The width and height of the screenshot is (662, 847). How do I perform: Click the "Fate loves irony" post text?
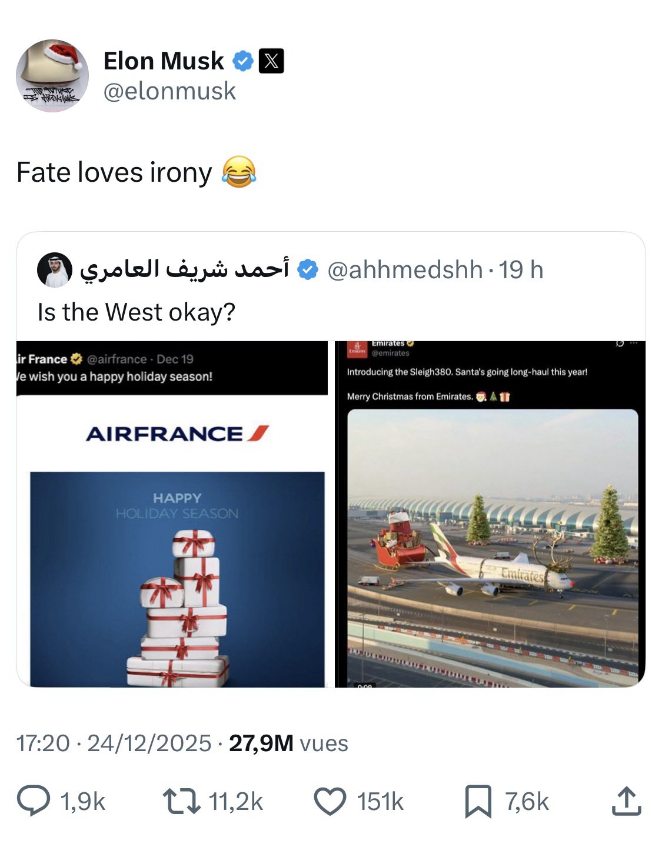pos(114,172)
